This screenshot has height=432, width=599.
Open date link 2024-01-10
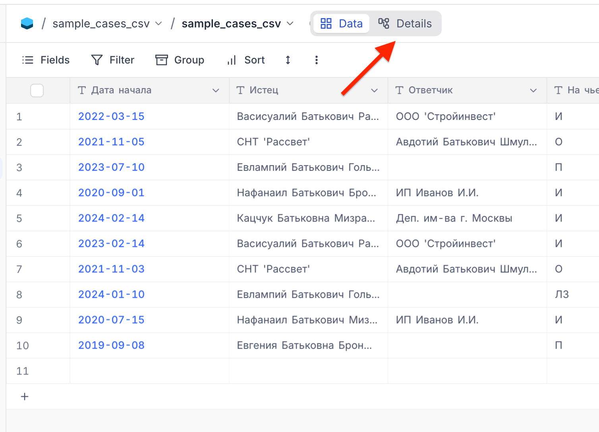[x=111, y=294]
